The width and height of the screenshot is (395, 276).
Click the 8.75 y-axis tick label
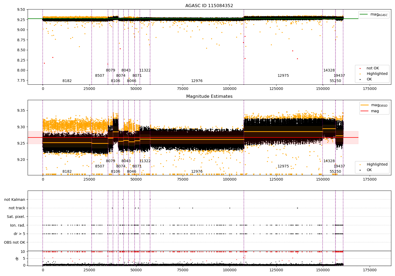click(x=21, y=40)
